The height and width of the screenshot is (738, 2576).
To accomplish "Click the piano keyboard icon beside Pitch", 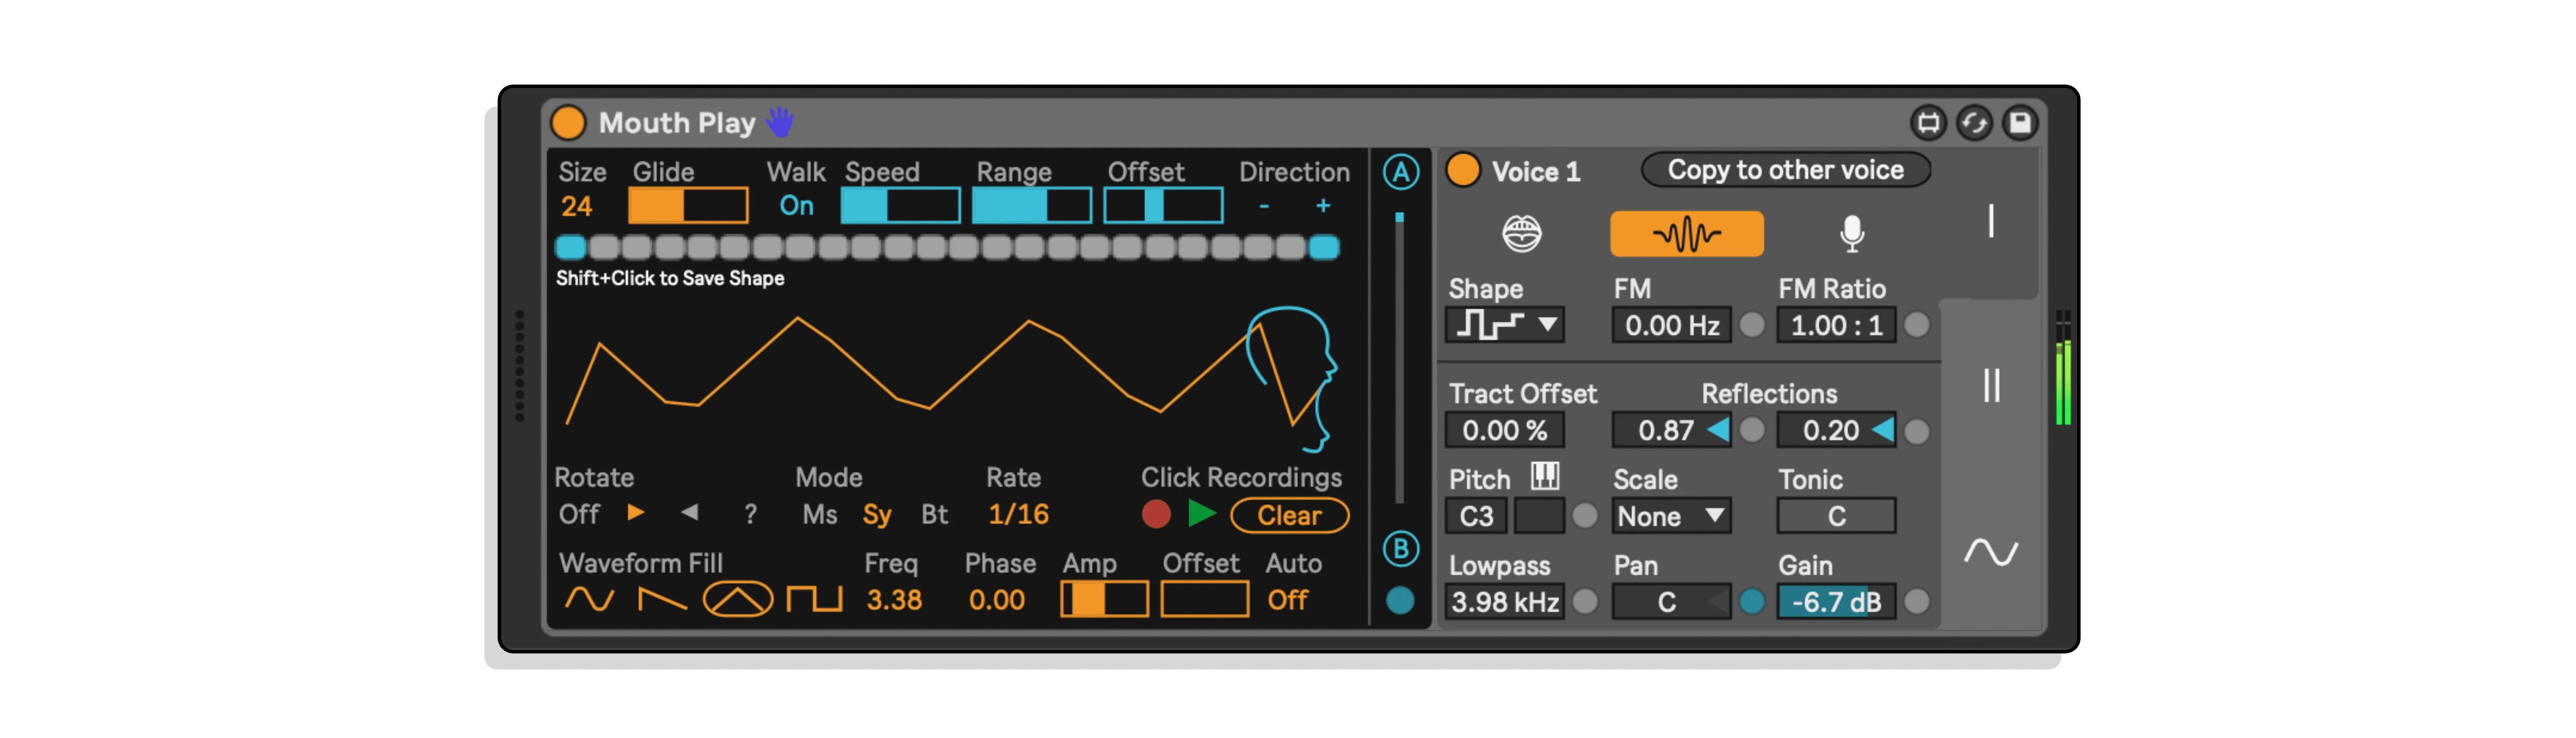I will click(x=1545, y=476).
